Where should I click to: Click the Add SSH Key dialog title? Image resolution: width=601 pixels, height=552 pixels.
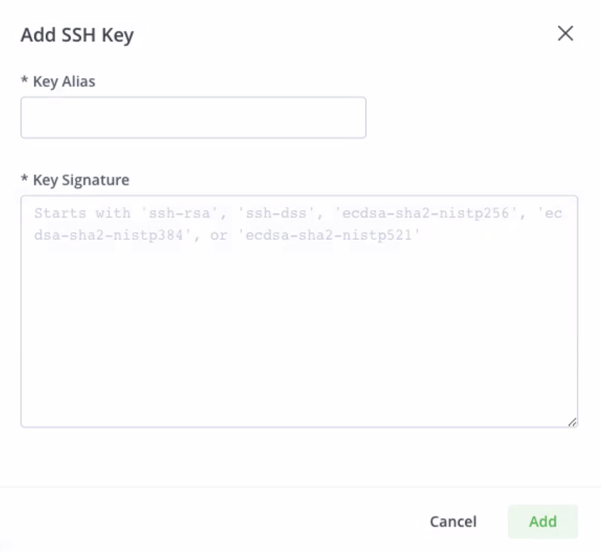tap(76, 35)
